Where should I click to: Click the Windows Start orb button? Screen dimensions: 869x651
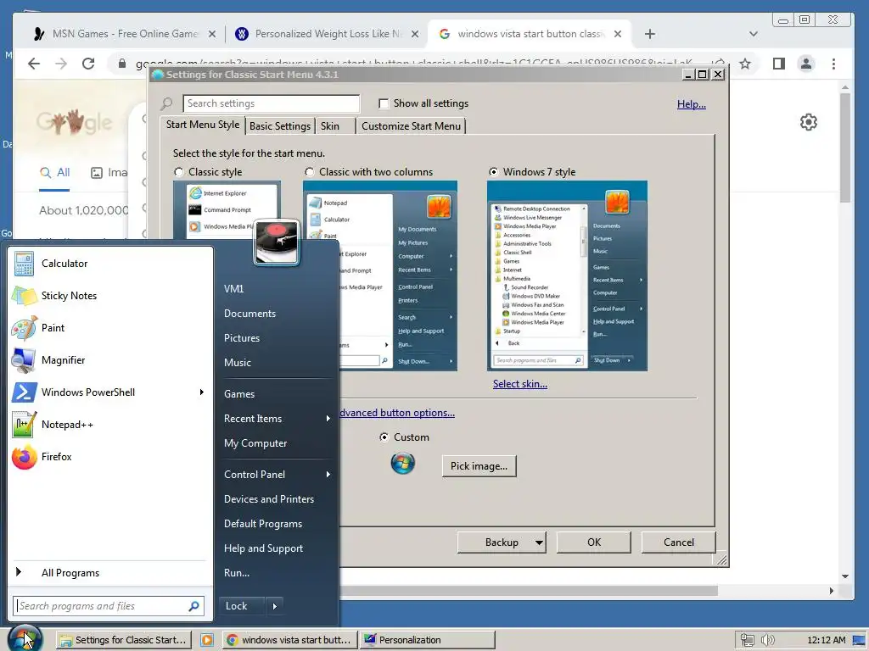tap(25, 638)
